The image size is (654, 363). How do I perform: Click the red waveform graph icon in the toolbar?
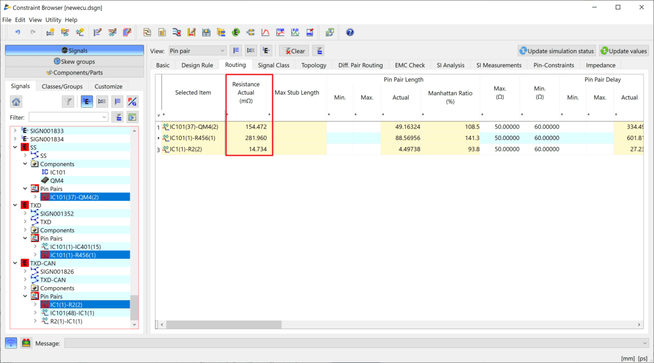tap(265, 33)
